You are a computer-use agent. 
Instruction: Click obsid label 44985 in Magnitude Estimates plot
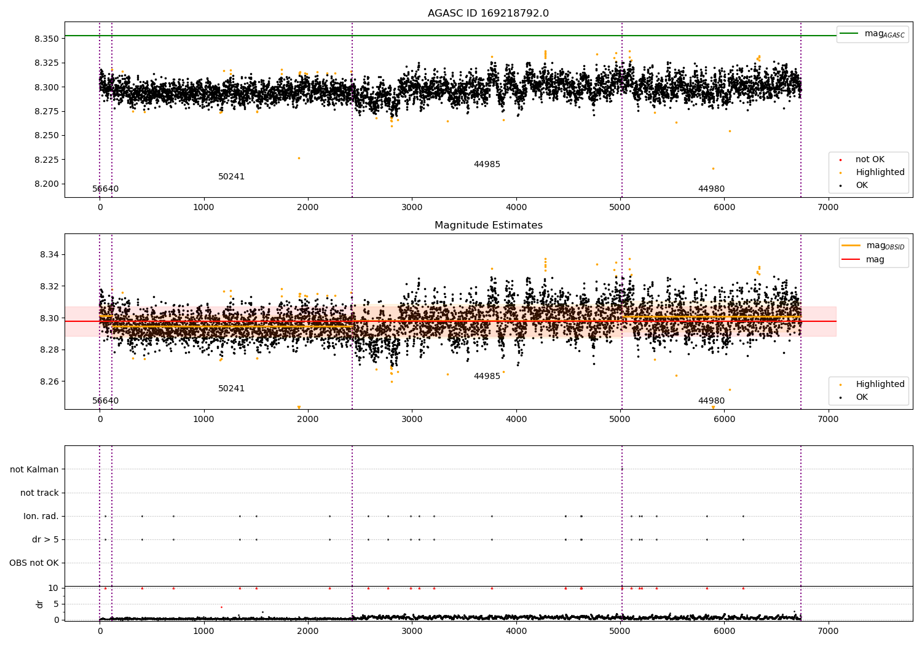(487, 377)
